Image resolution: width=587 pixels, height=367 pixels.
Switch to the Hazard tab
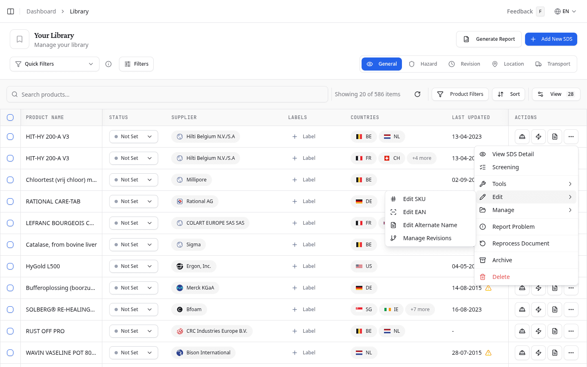(423, 64)
